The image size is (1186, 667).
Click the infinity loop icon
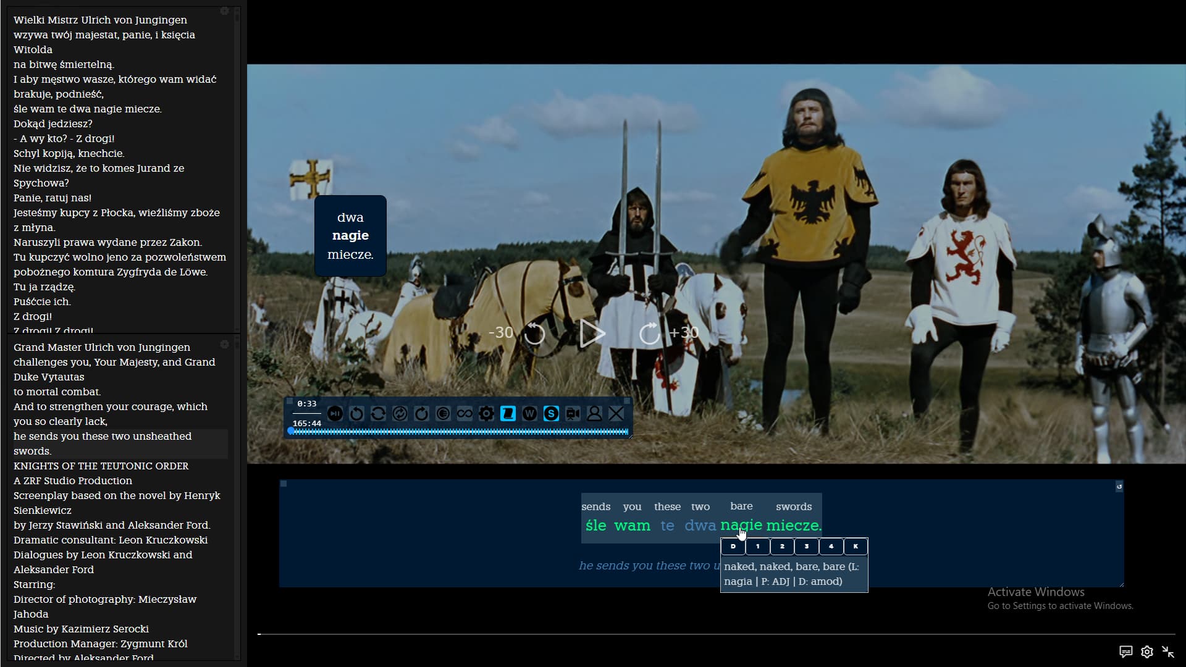(465, 414)
